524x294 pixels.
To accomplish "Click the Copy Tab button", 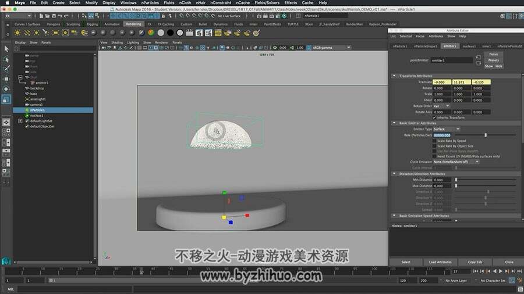I will 475,262.
